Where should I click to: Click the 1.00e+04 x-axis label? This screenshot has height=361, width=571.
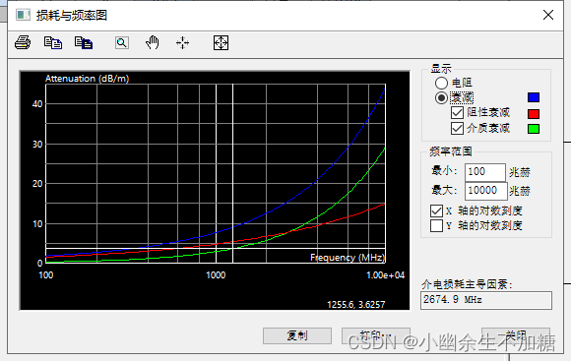pyautogui.click(x=385, y=275)
